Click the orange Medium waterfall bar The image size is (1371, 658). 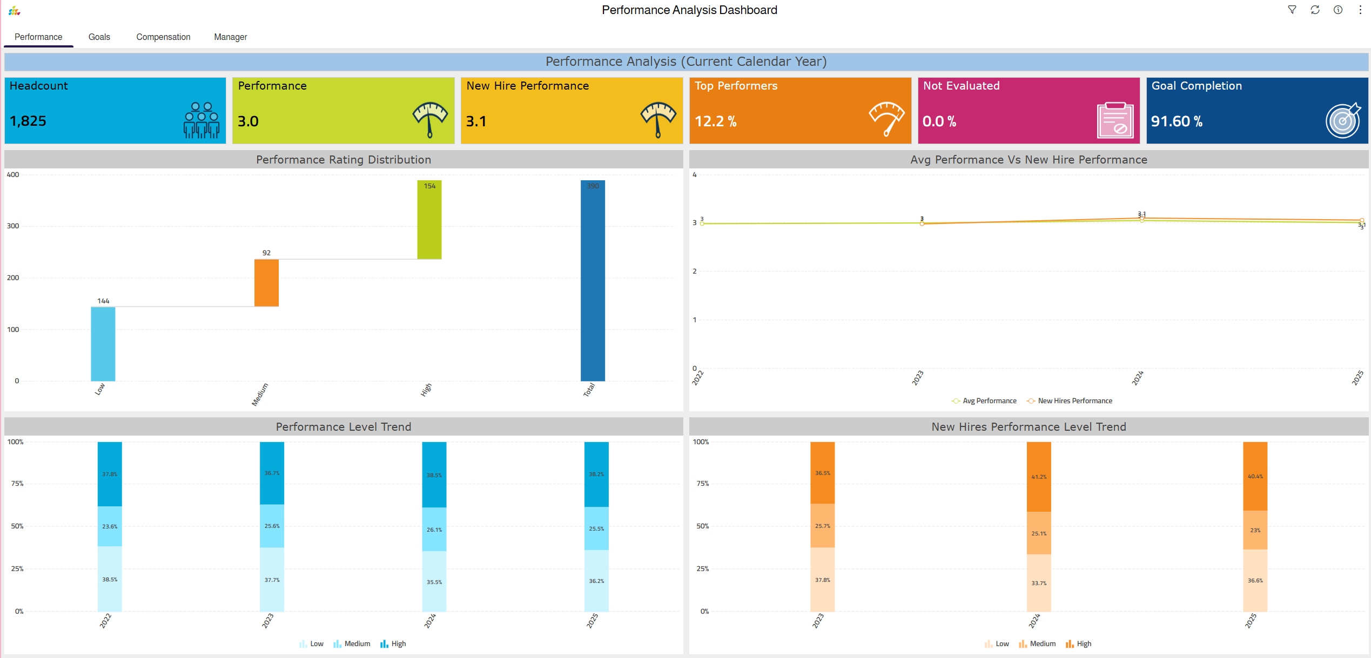(x=266, y=283)
